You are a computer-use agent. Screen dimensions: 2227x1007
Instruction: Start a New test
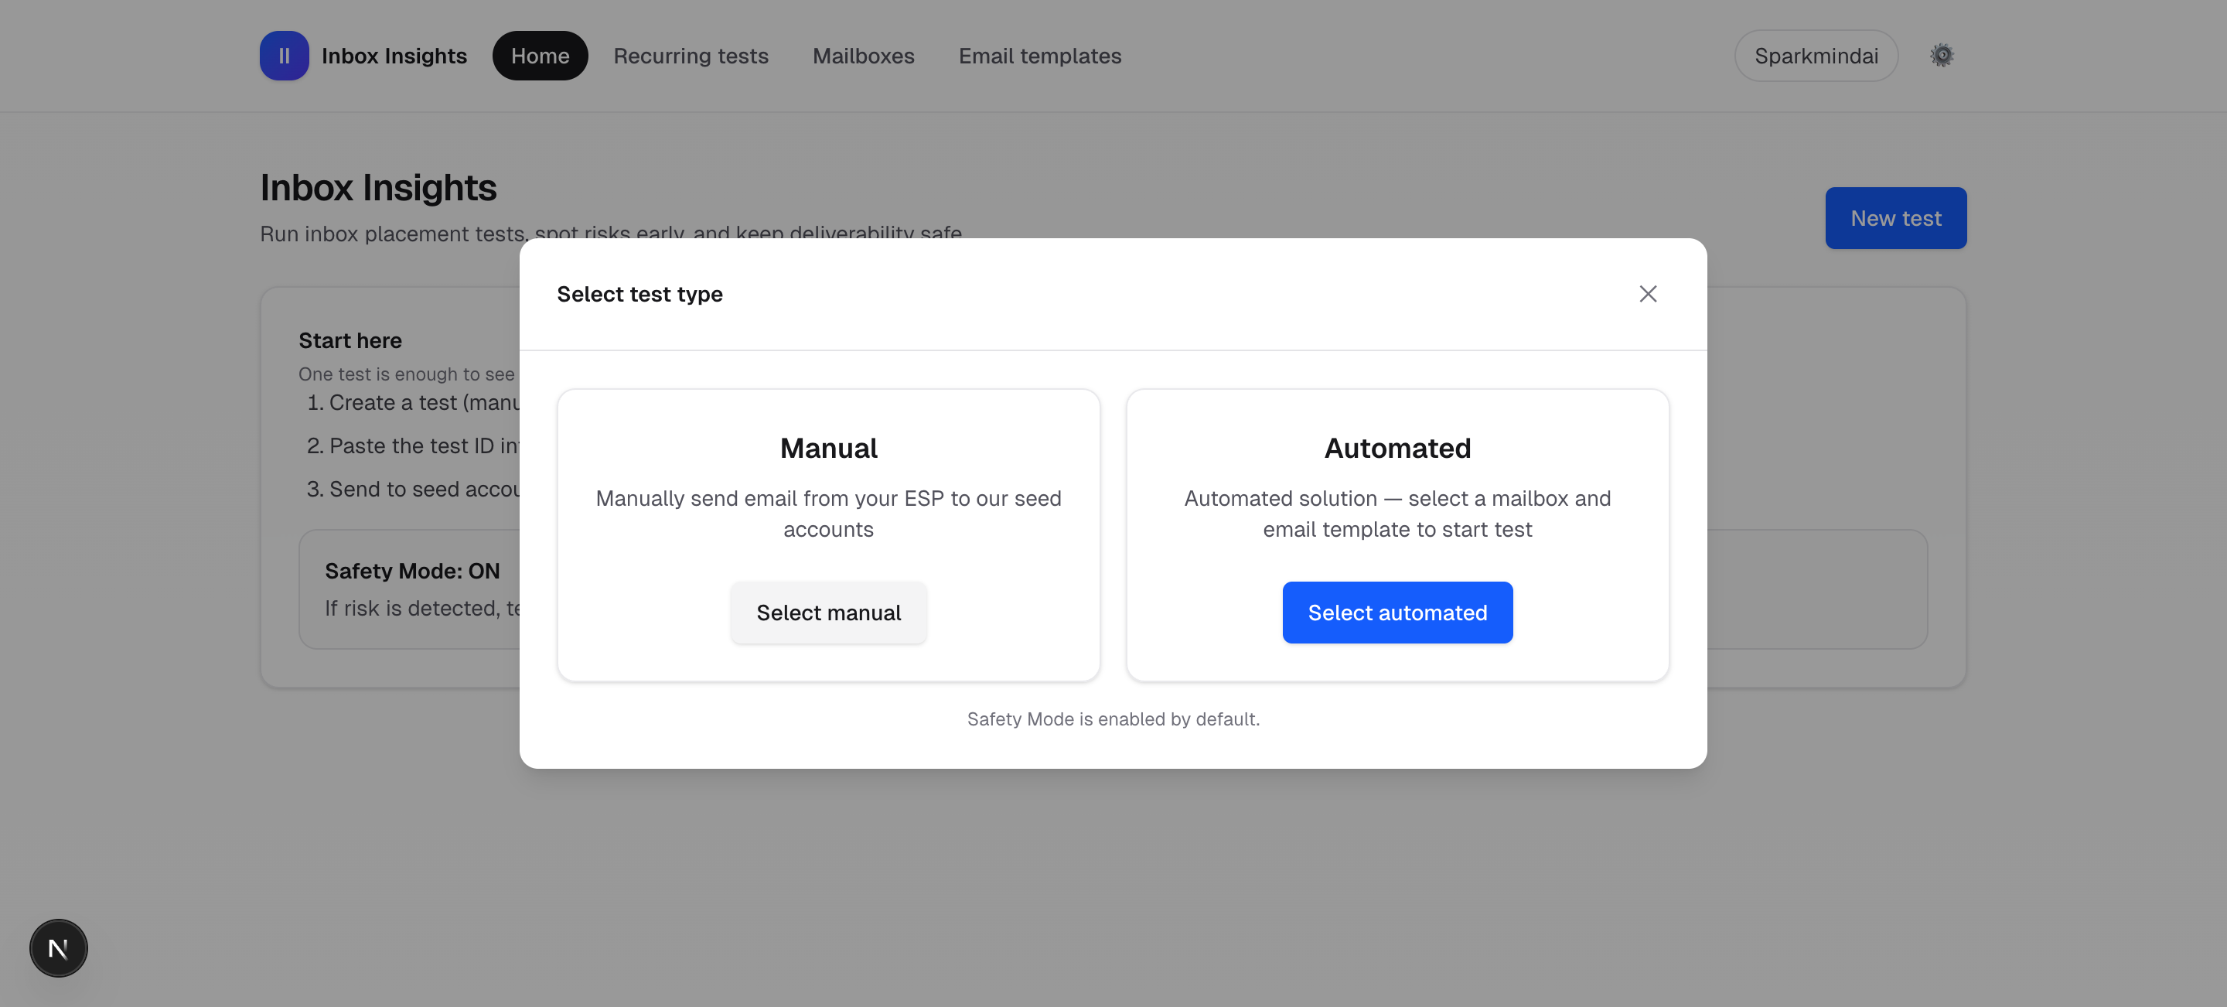(x=1895, y=218)
